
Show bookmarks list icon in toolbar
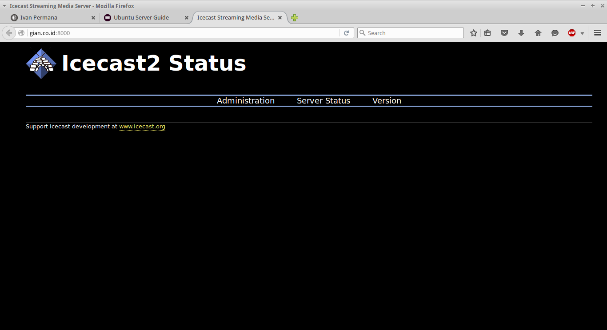[x=487, y=33]
